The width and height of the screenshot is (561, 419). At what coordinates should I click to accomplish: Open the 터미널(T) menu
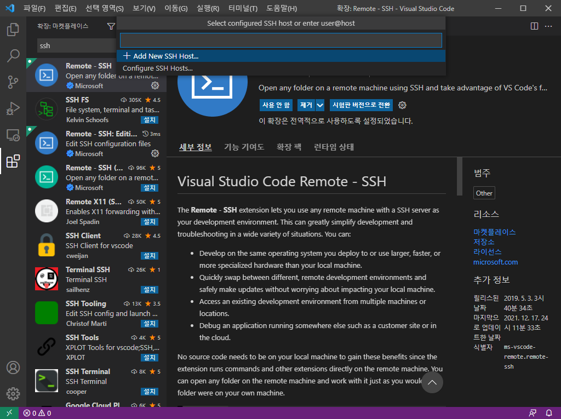[x=243, y=8]
